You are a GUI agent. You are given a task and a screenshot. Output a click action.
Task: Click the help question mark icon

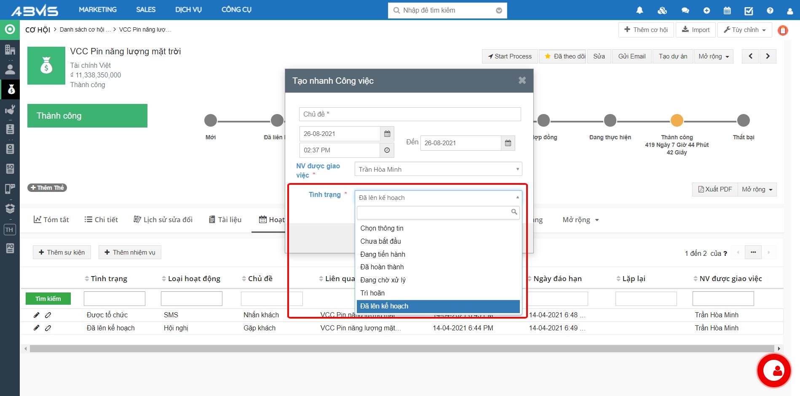click(x=770, y=11)
